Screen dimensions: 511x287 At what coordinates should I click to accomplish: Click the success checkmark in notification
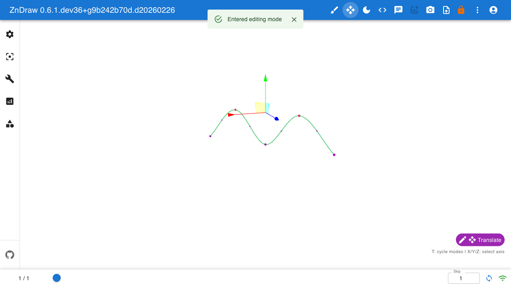click(x=218, y=19)
